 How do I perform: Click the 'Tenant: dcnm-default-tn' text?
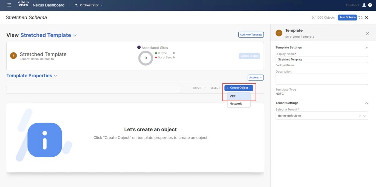37,59
